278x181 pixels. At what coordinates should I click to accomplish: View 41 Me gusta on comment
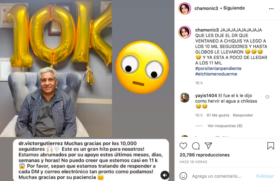(x=218, y=115)
